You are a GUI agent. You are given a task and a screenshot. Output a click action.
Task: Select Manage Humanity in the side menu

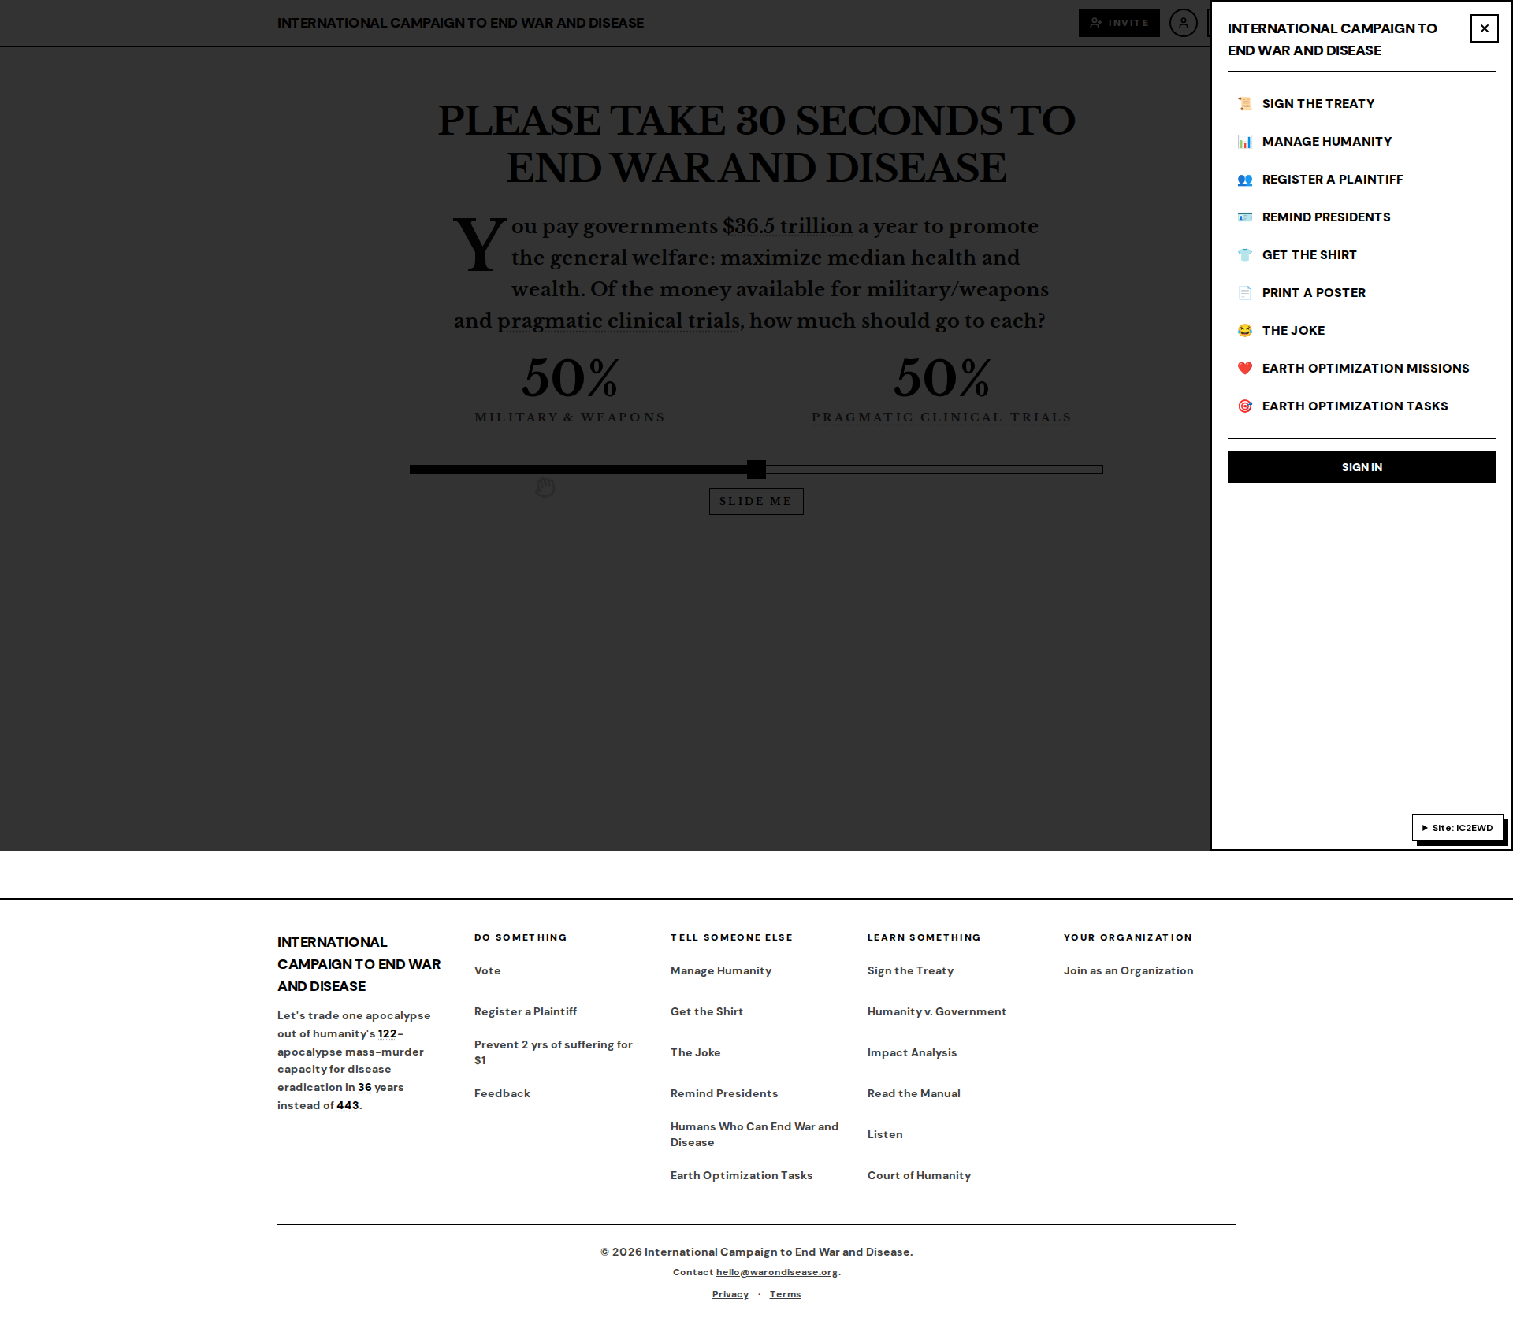1361,142
